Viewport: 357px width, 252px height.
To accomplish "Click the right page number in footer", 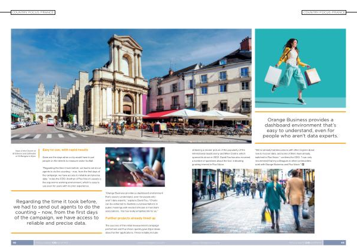I will pyautogui.click(x=343, y=242).
